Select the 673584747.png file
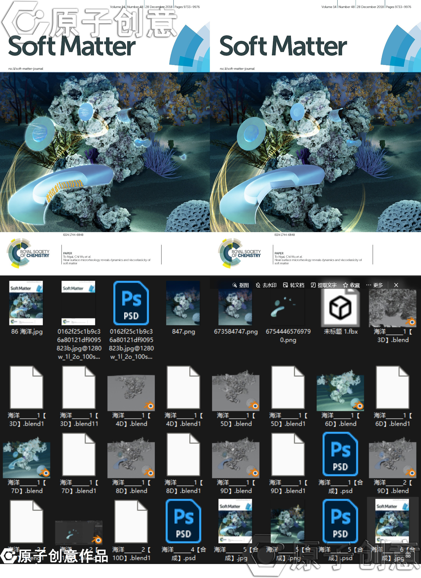The image size is (421, 578). pyautogui.click(x=235, y=307)
